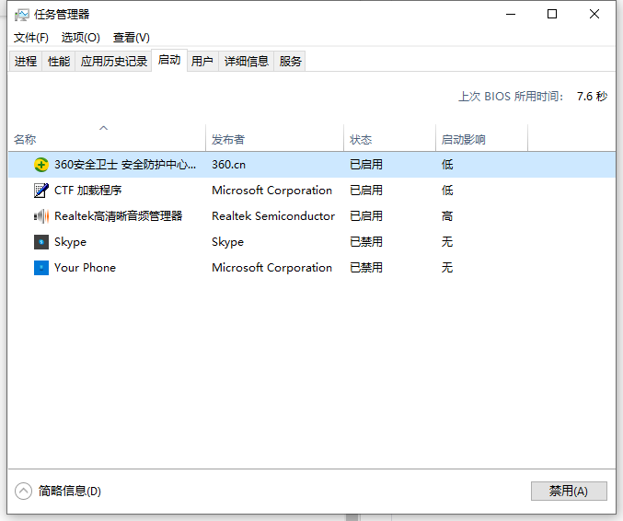Switch to the 详细信息 tab
Image resolution: width=623 pixels, height=521 pixels.
[247, 61]
